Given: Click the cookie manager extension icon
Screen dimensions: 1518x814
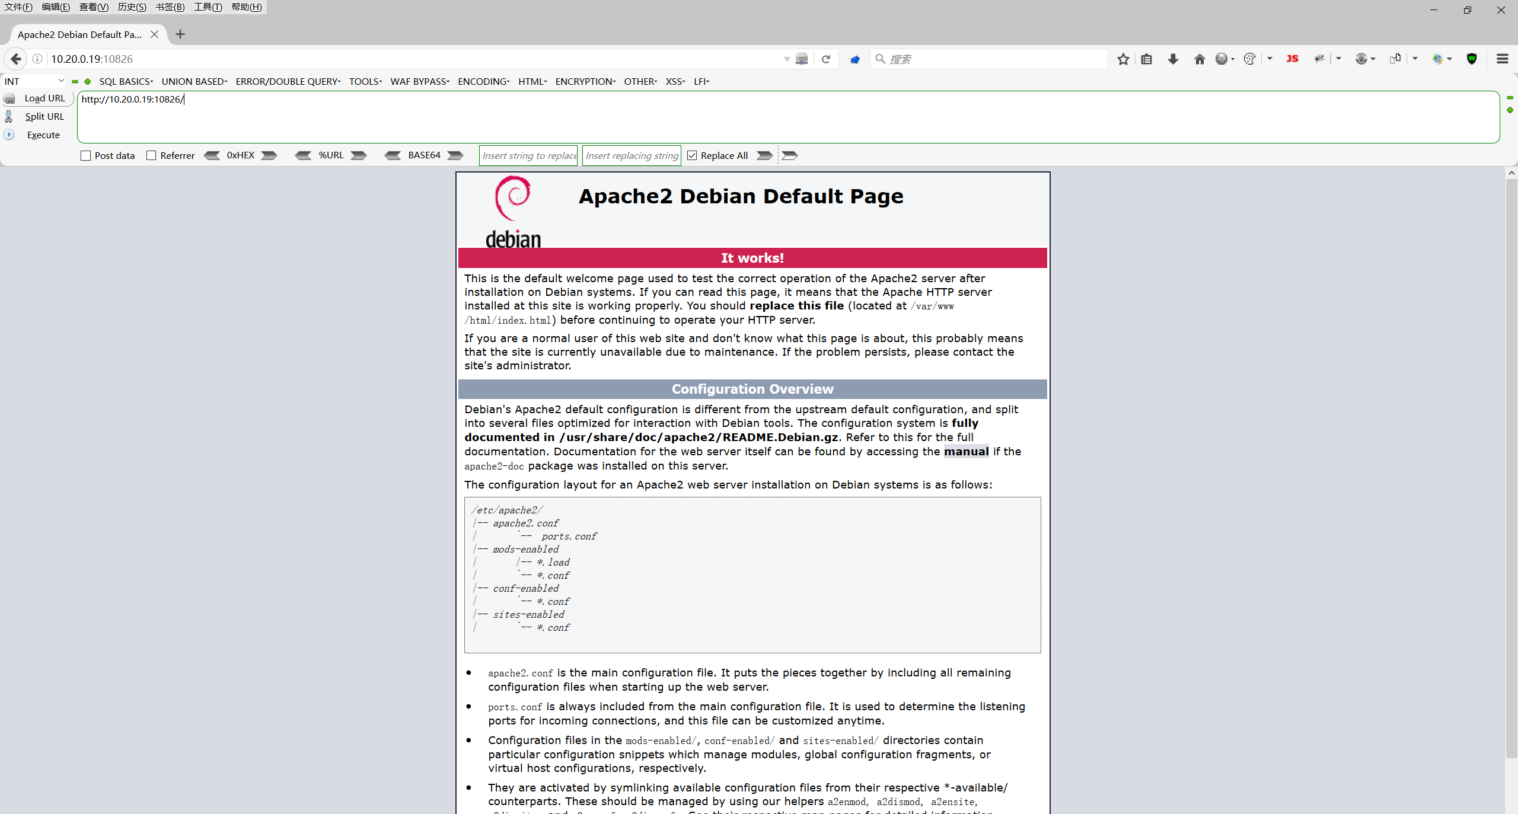Looking at the screenshot, I should pyautogui.click(x=1249, y=59).
